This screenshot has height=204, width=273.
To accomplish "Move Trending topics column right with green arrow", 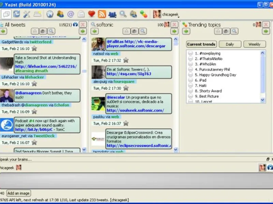I will click(266, 31).
